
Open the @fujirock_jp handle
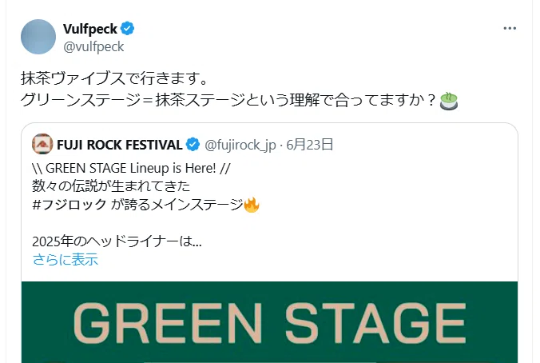[240, 146]
